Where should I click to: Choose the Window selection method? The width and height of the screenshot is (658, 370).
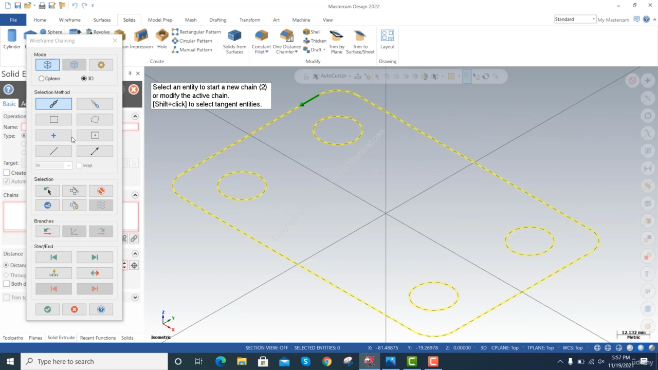53,119
